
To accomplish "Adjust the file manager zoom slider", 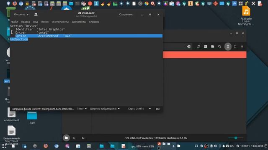I will point(236,138).
